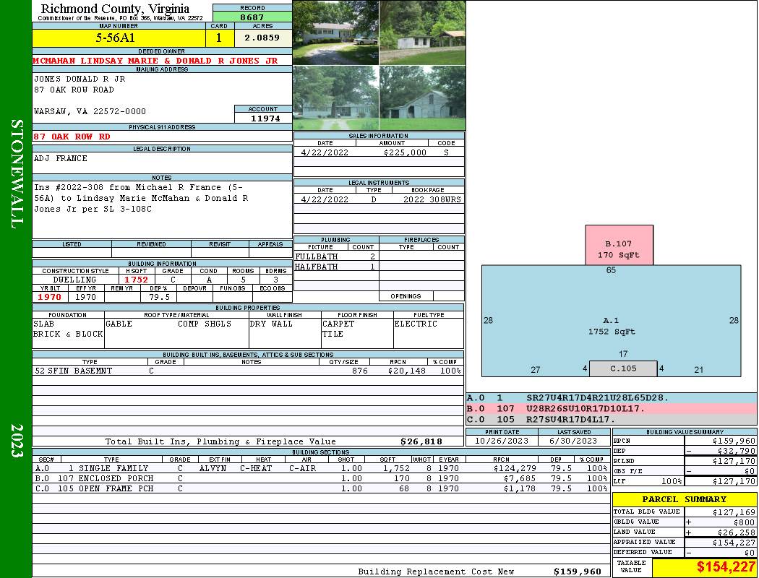Open the top-right shed photo thumbnail
759x578 pixels.
pos(421,33)
